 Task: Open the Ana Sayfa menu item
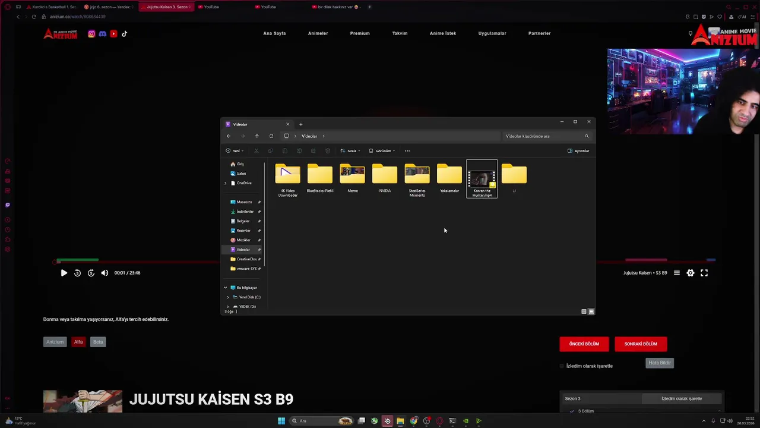pos(274,33)
